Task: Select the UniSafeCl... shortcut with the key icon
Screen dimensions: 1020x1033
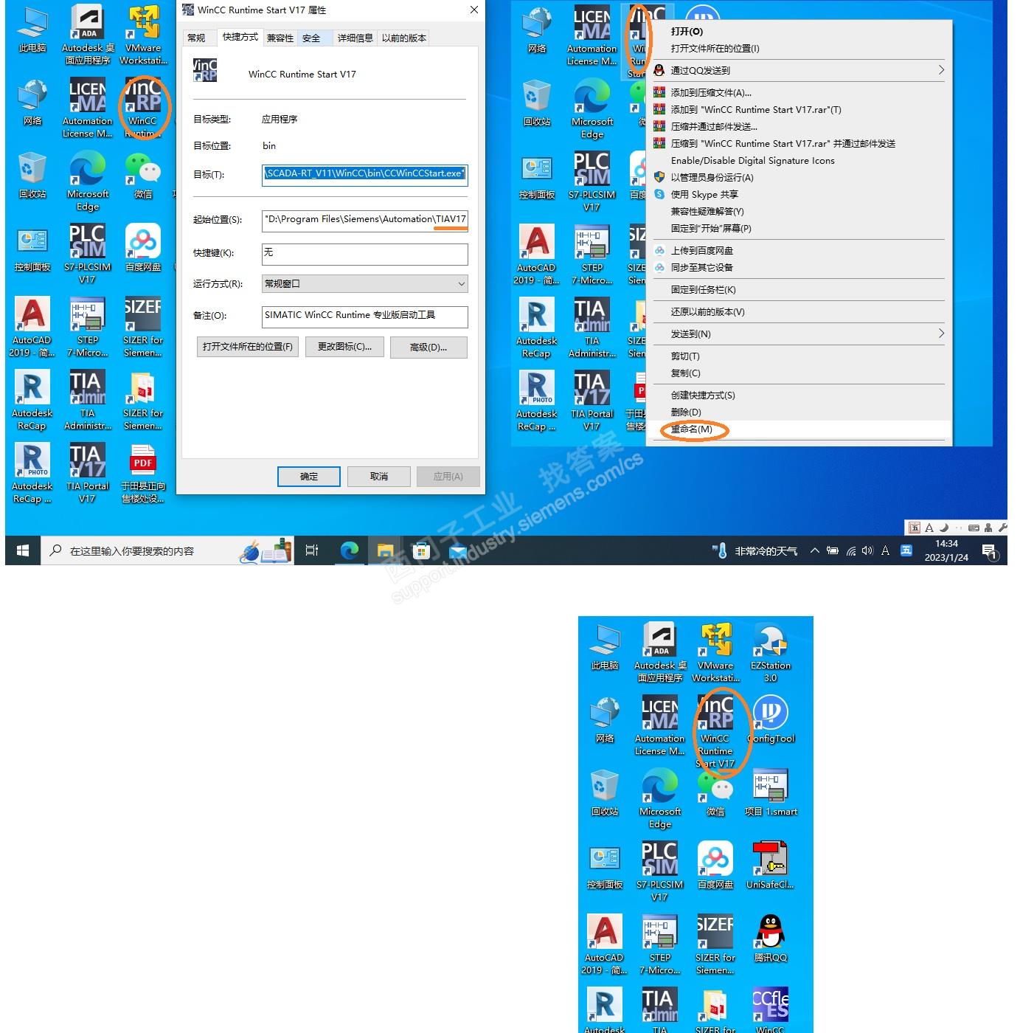Action: [770, 866]
